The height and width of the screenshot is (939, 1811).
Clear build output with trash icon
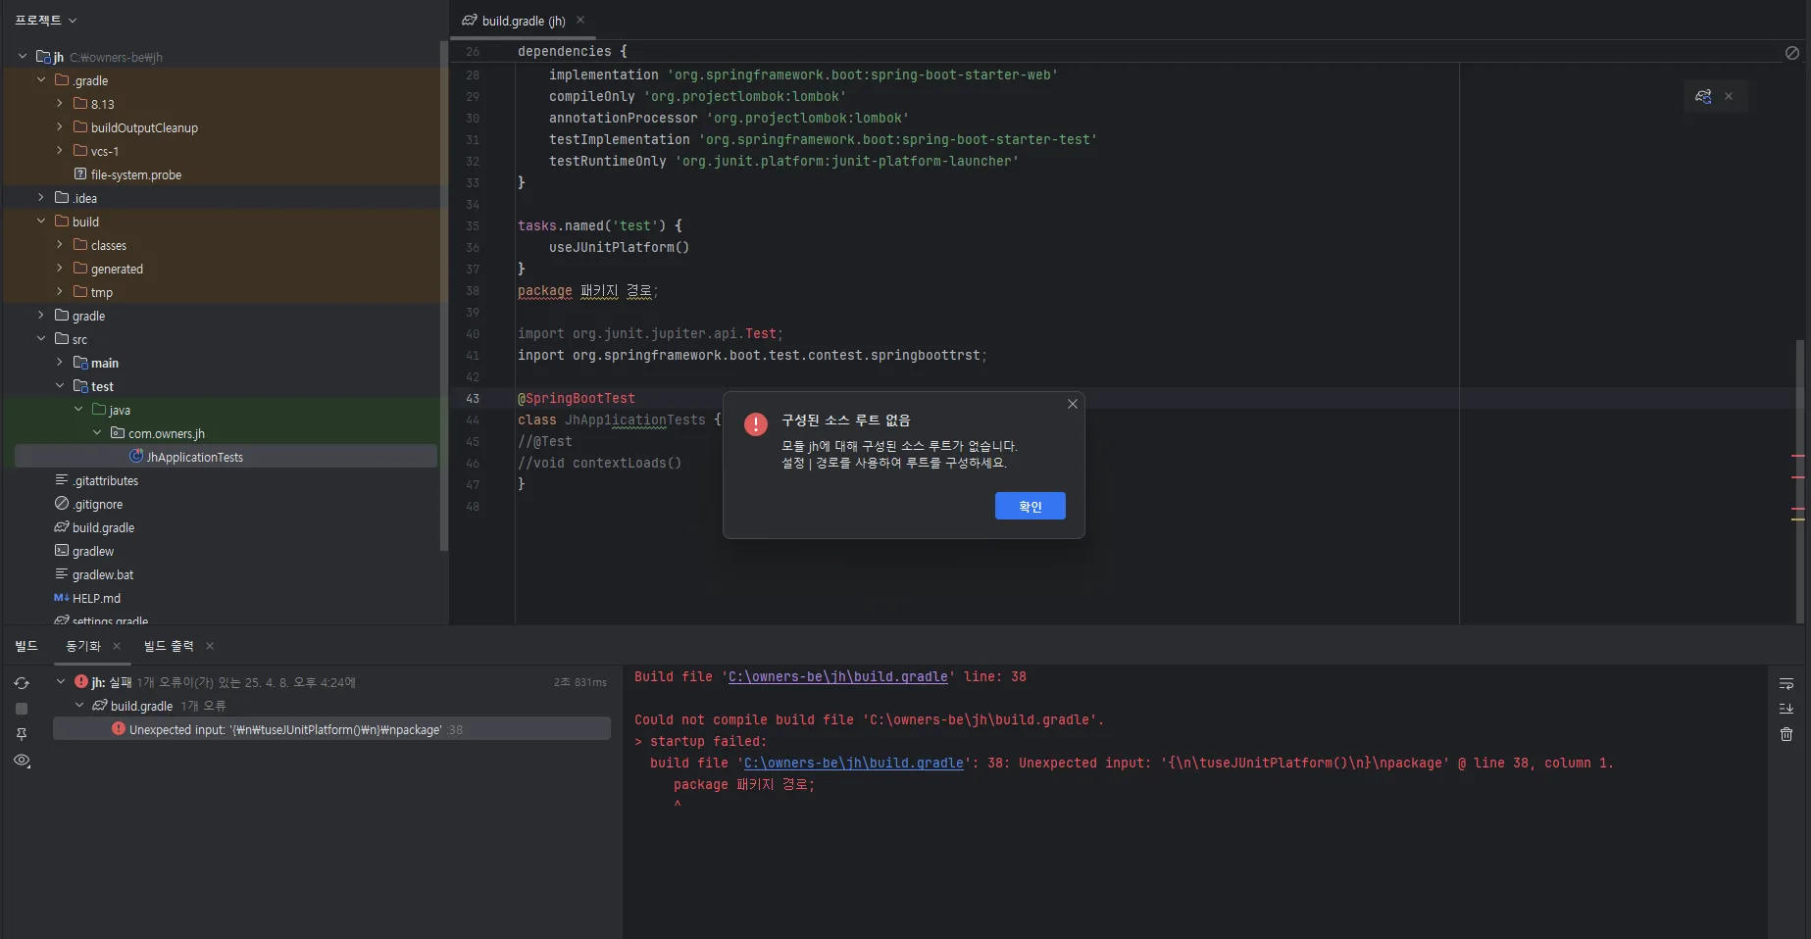1786,734
